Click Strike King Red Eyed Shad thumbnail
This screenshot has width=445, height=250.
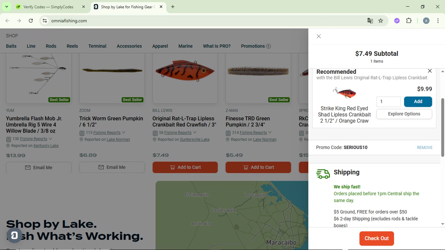point(344,93)
